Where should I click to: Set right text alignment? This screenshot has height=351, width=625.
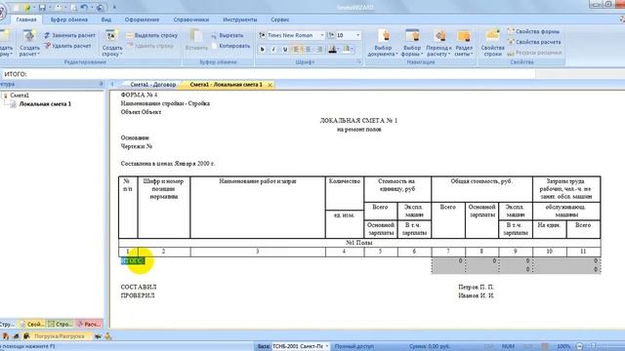pos(319,50)
